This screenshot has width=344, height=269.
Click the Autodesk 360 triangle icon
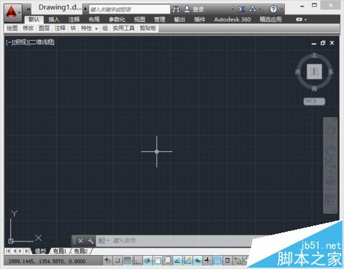click(252, 9)
